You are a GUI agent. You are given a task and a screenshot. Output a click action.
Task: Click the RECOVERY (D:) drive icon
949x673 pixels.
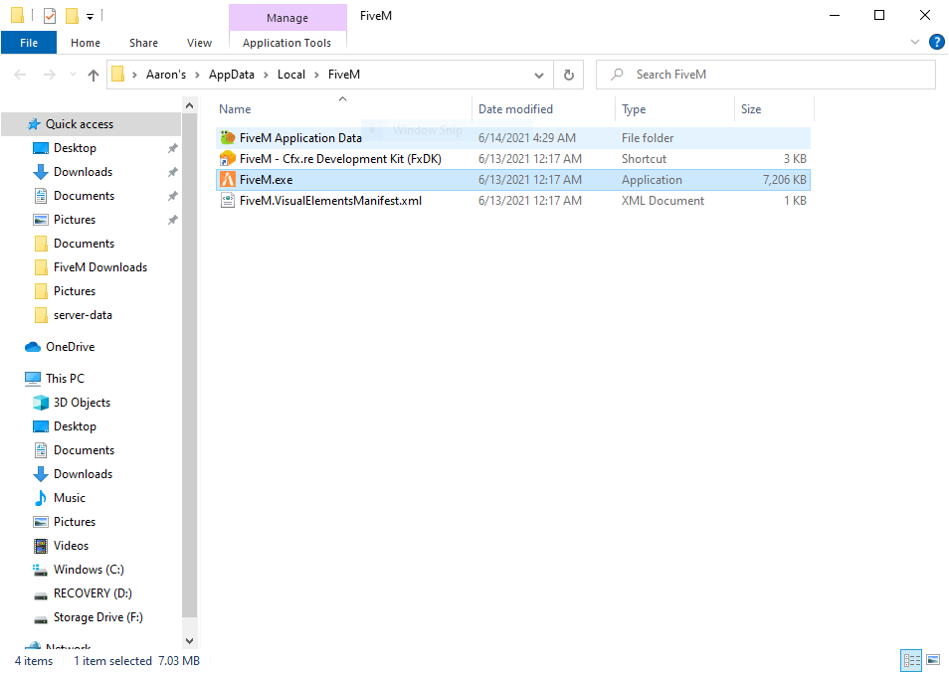[41, 595]
